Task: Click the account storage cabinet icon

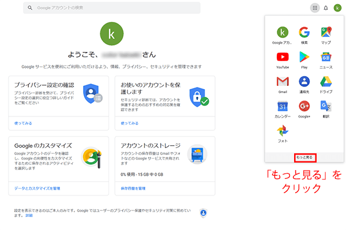Action: pyautogui.click(x=197, y=154)
